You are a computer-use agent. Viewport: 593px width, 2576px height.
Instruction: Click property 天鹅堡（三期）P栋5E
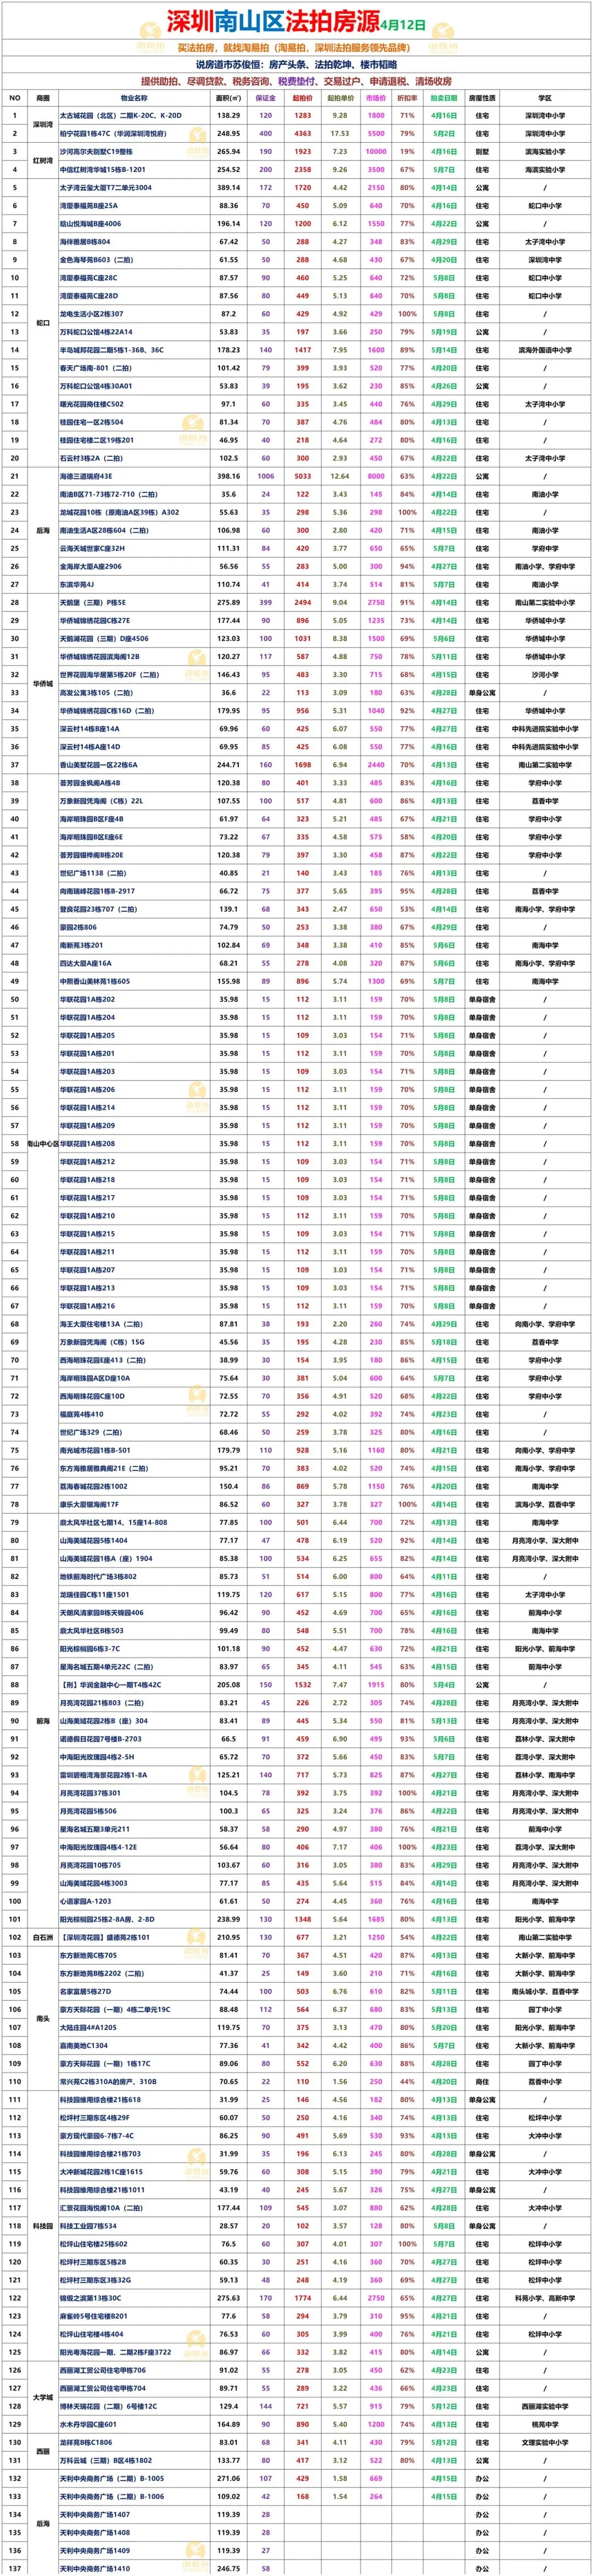[93, 602]
